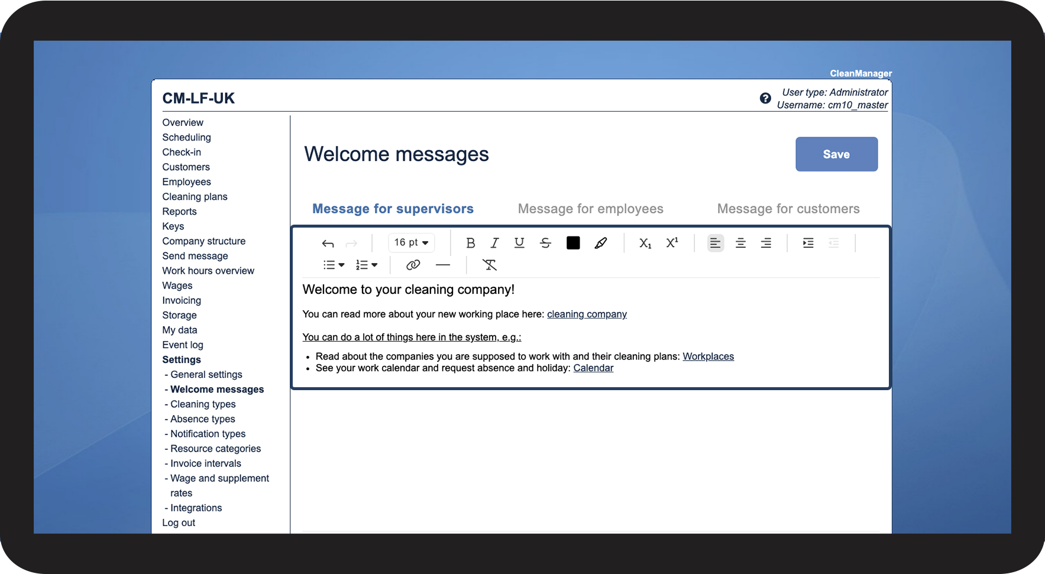
Task: Apply bold formatting
Action: pos(470,243)
